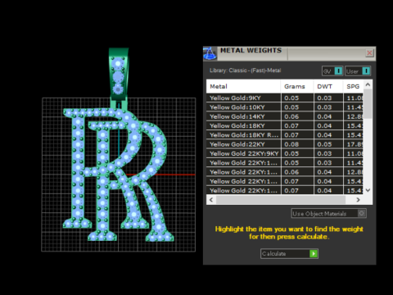
Task: Sort by Metal column header
Action: tap(243, 87)
